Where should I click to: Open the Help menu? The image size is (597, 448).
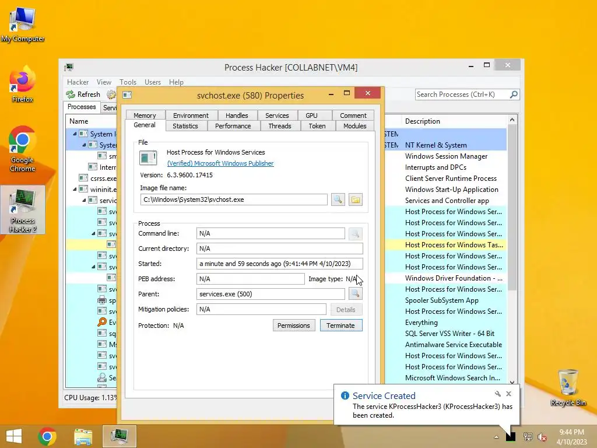coord(176,82)
